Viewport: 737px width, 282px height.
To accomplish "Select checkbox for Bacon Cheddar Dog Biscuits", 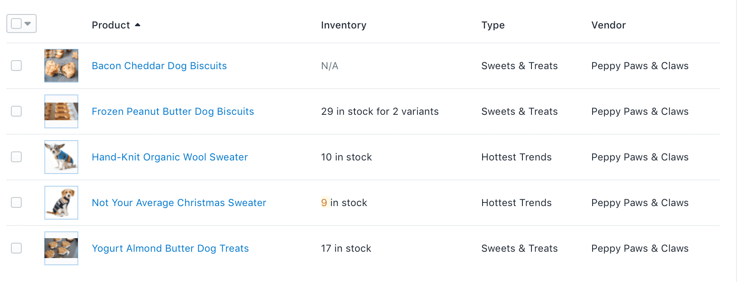I will click(16, 66).
